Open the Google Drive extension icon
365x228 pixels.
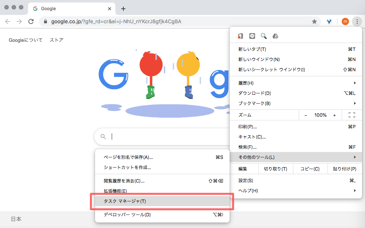pyautogui.click(x=275, y=36)
